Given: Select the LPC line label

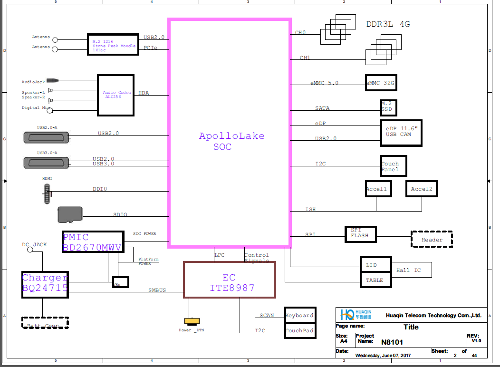Looking at the screenshot, I should (220, 255).
